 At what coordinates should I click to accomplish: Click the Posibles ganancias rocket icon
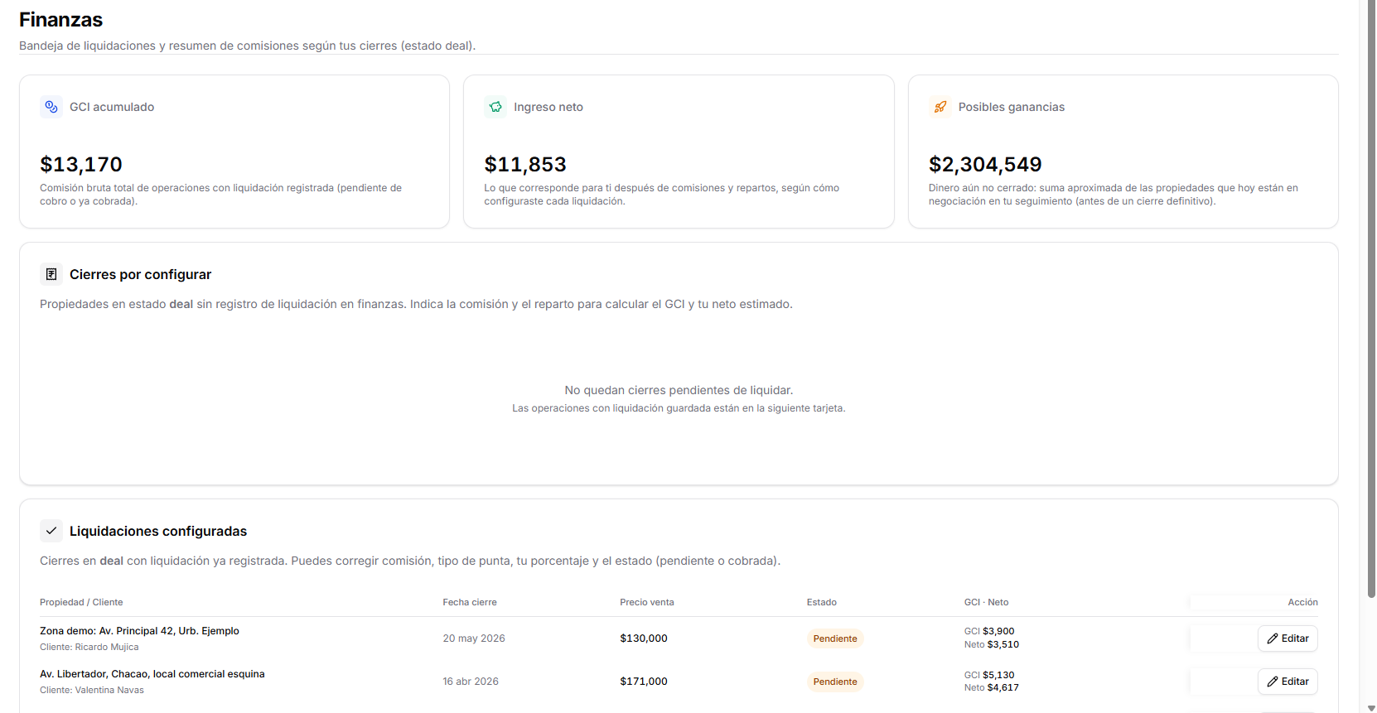click(x=940, y=107)
